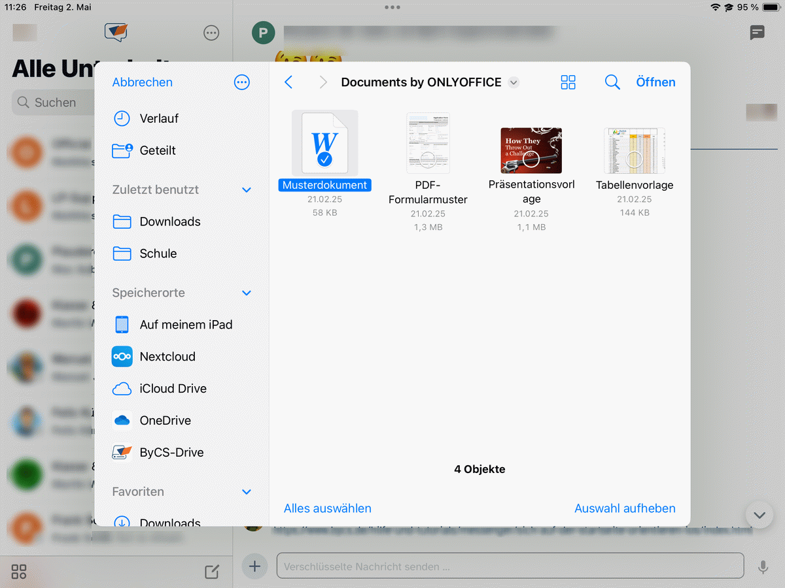The width and height of the screenshot is (785, 588).
Task: Open OneDrive storage location
Action: (x=165, y=421)
